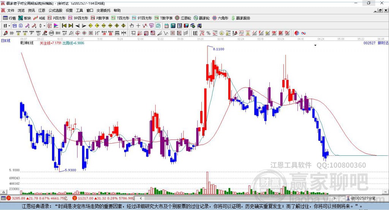Select the hand pan tool
Image resolution: width=389 pixels, height=210 pixels.
(131, 26)
